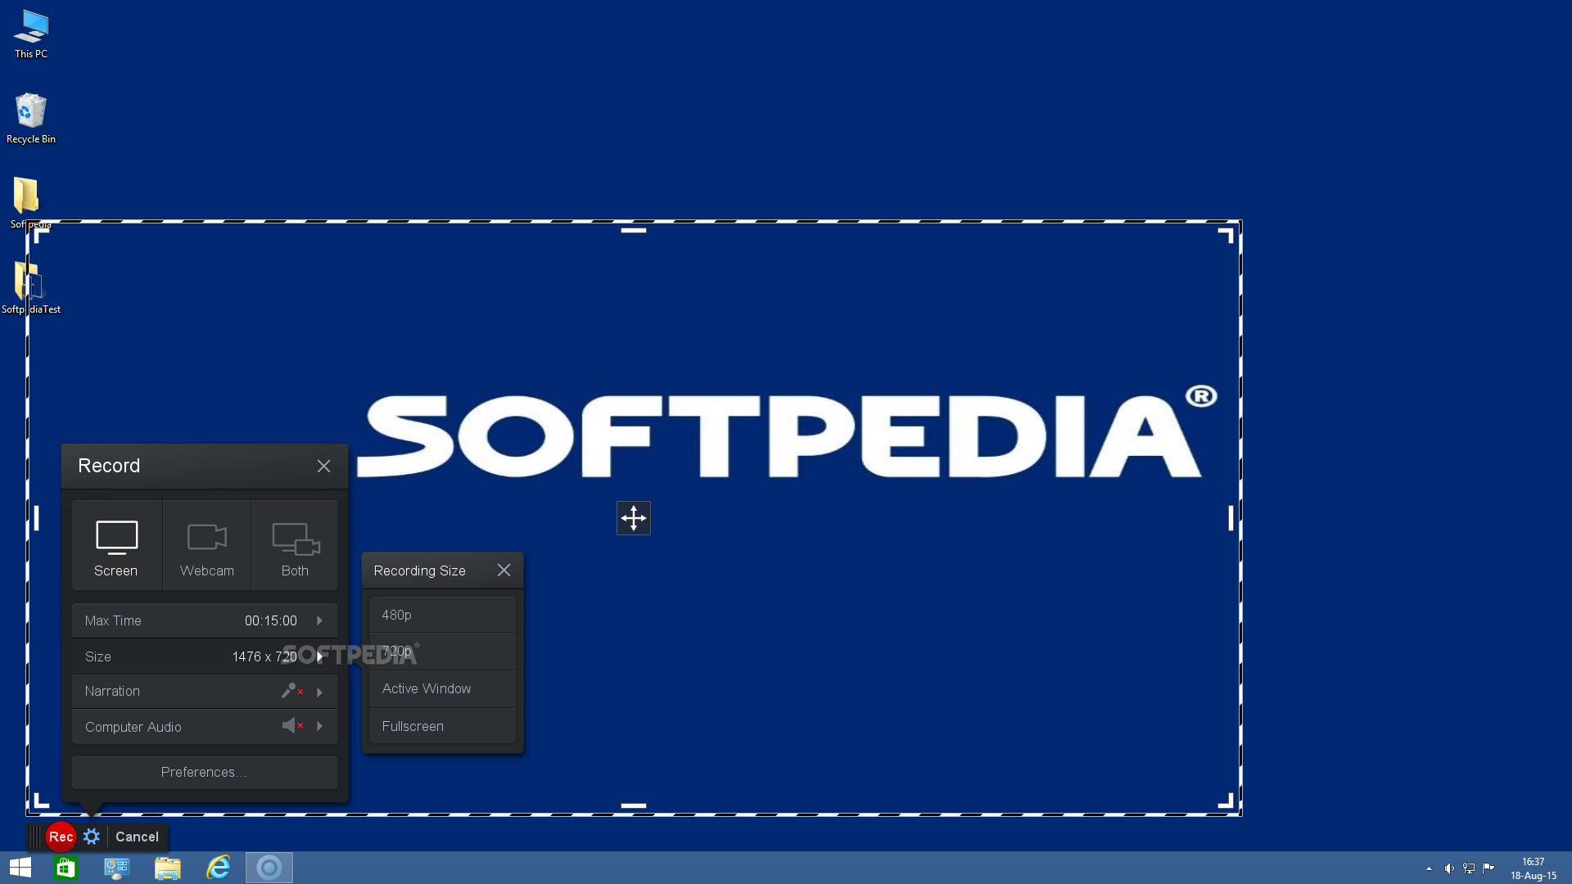Open the Windows Store taskbar icon
1572x884 pixels.
[65, 867]
